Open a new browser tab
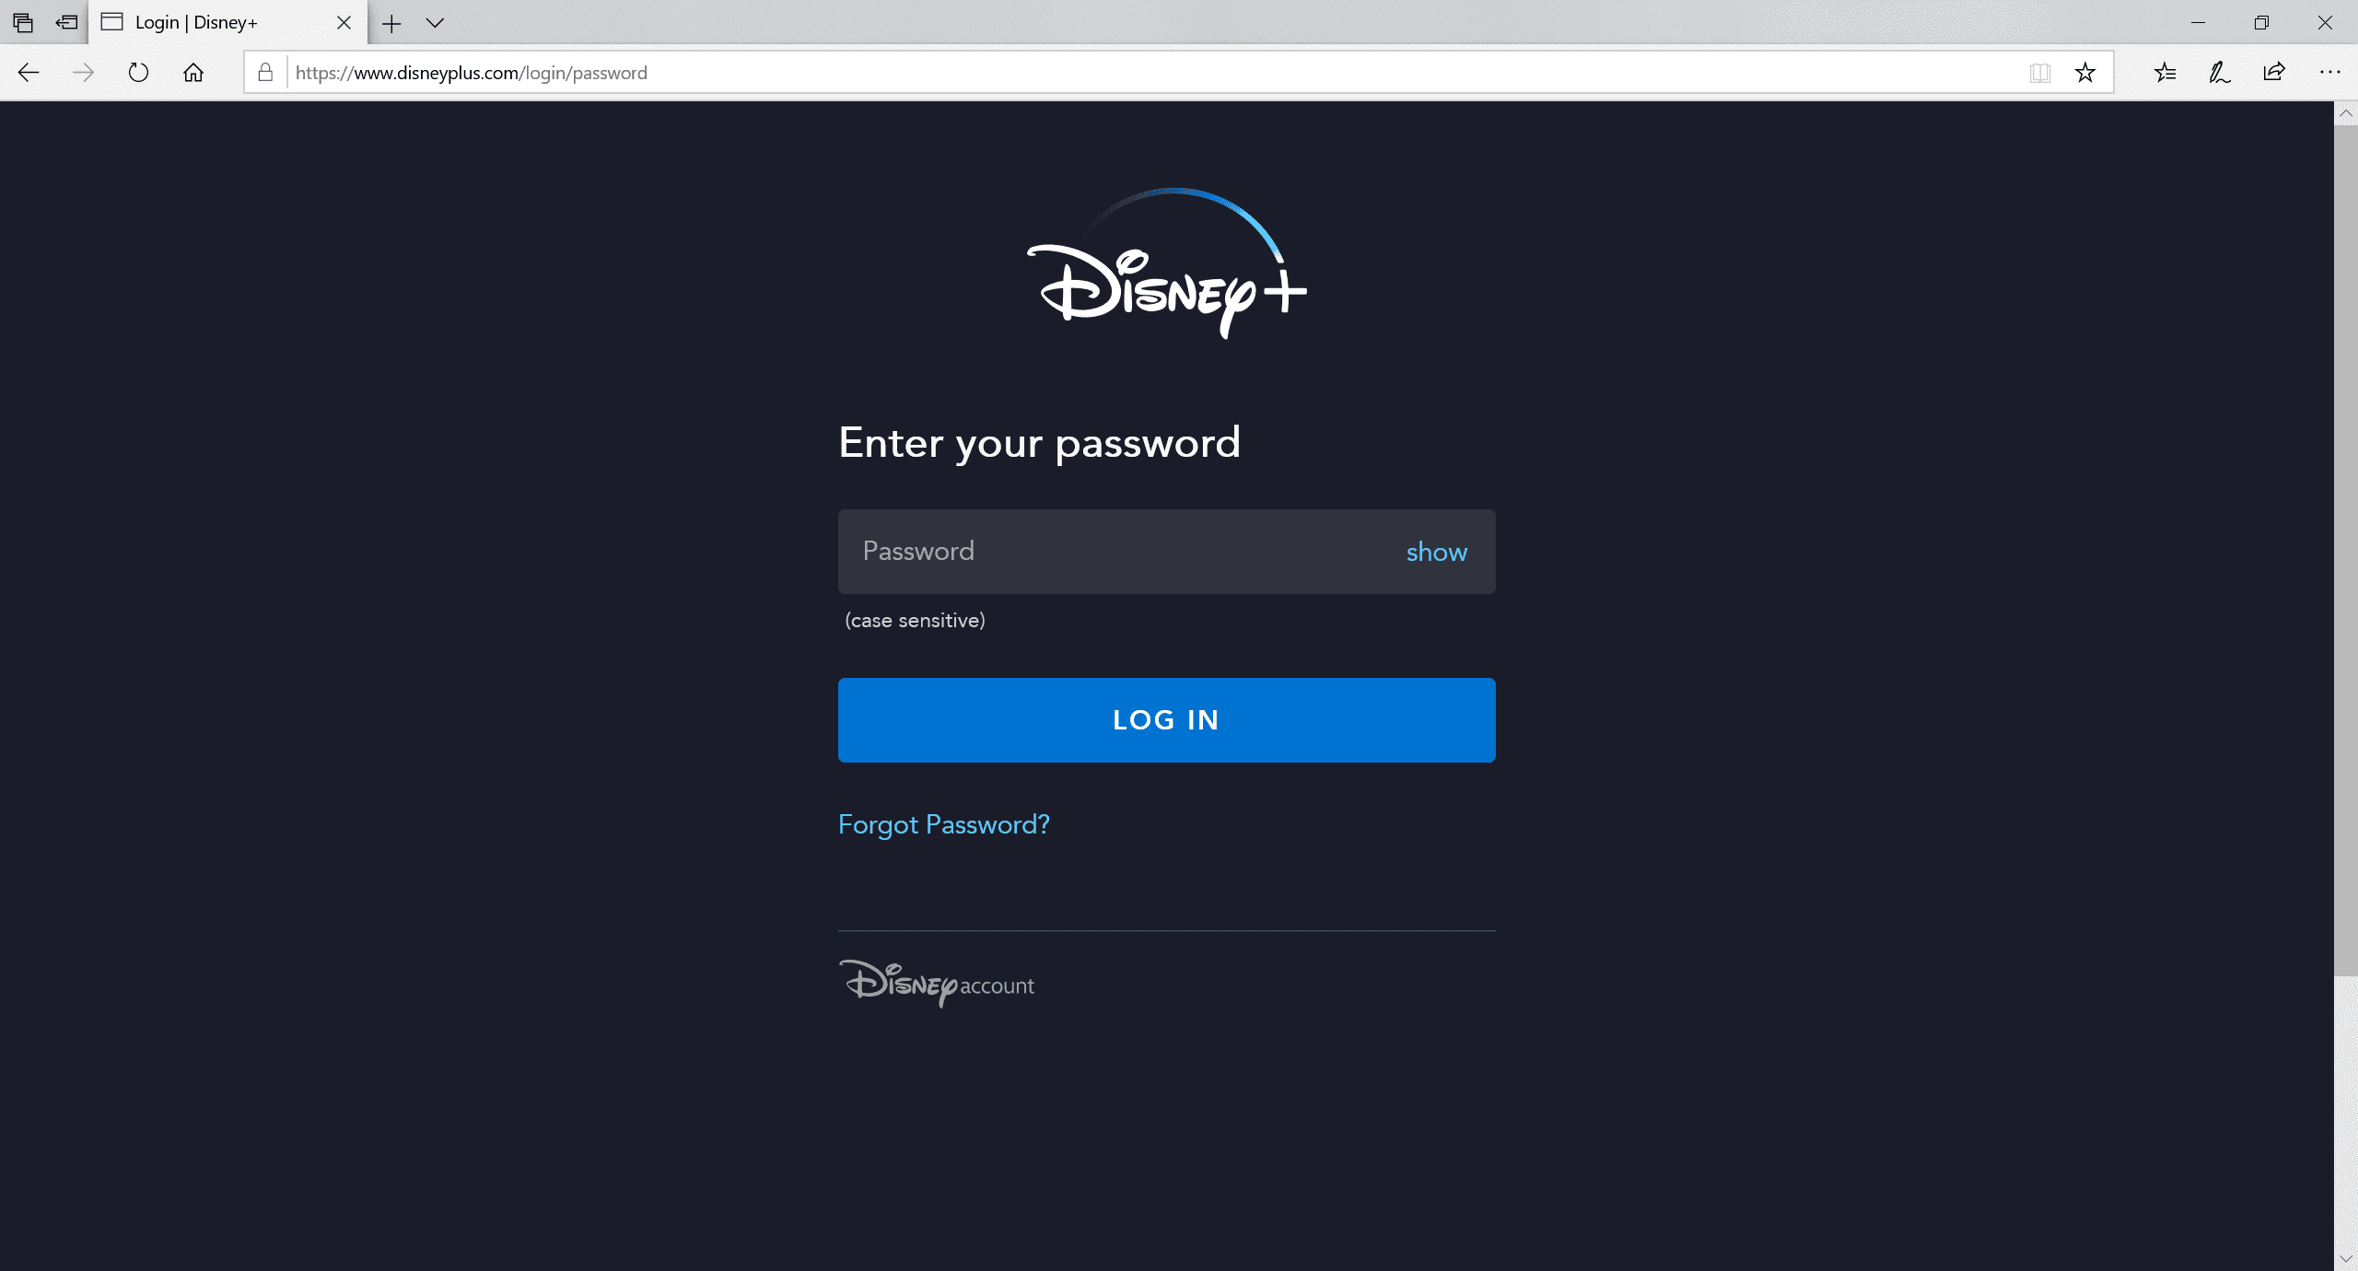 coord(393,22)
